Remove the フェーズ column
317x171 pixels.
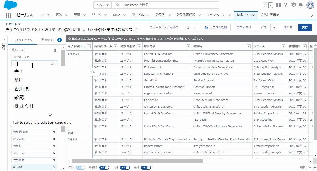[x=54, y=153]
